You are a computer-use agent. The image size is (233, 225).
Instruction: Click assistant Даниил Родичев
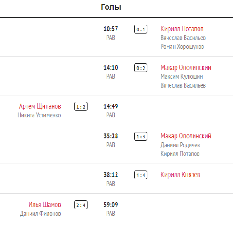pyautogui.click(x=180, y=145)
